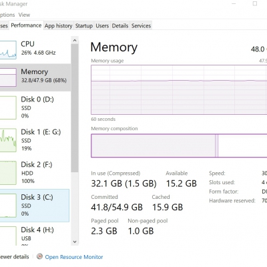Image resolution: width=267 pixels, height=267 pixels.
Task: Open the Users tab
Action: click(x=102, y=26)
